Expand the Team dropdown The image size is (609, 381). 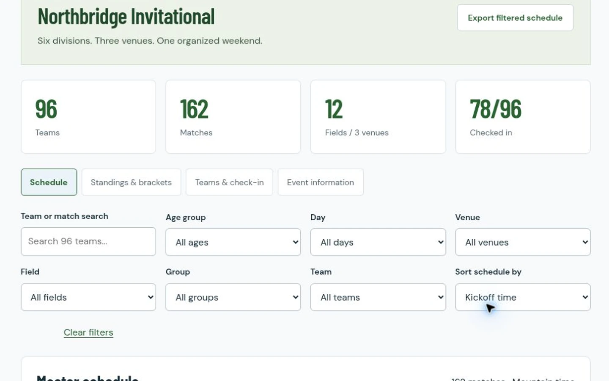point(378,297)
